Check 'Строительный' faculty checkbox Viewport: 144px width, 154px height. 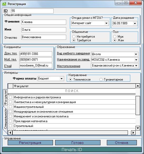[x=10, y=126]
